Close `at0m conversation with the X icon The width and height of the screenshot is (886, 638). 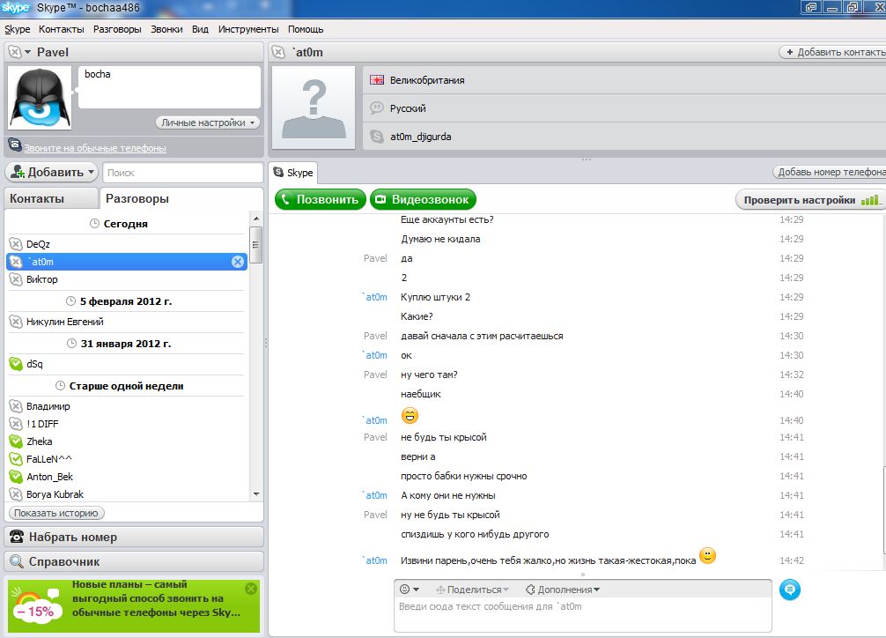point(238,262)
